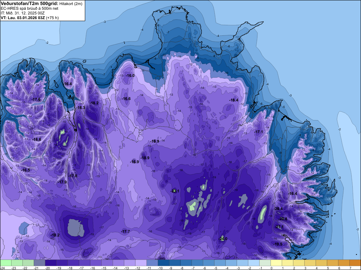Click the -16.3 temperature label
Image resolution: width=361 pixels, height=270 pixels.
(81, 108)
